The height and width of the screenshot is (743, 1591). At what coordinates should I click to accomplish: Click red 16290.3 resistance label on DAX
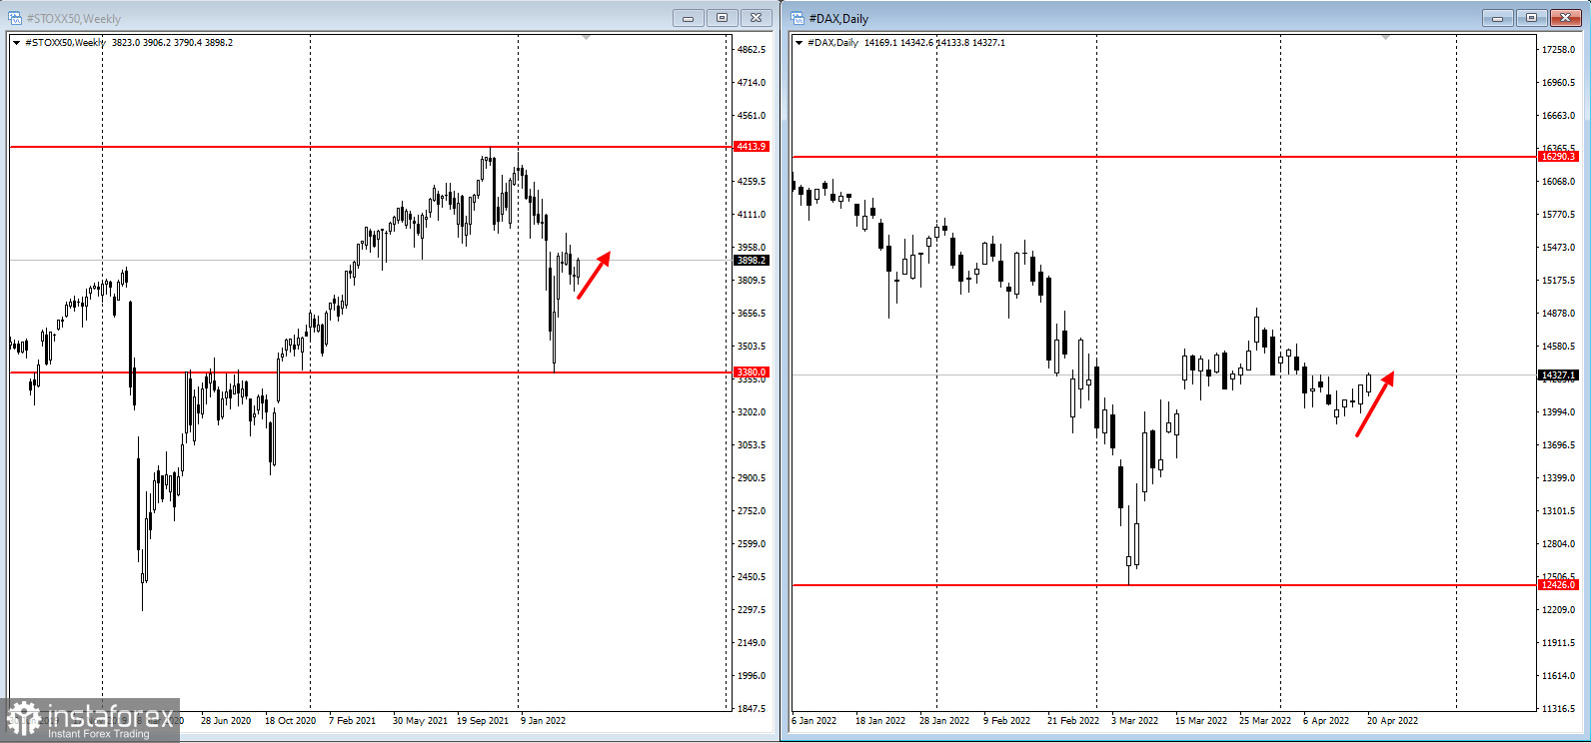[x=1558, y=157]
